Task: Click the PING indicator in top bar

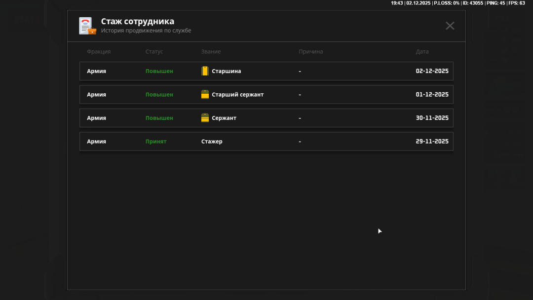Action: tap(495, 3)
